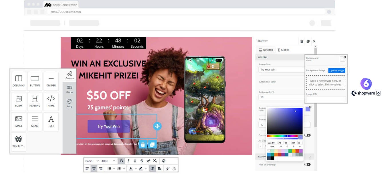
Task: Open the emoji picker
Action: [164, 161]
